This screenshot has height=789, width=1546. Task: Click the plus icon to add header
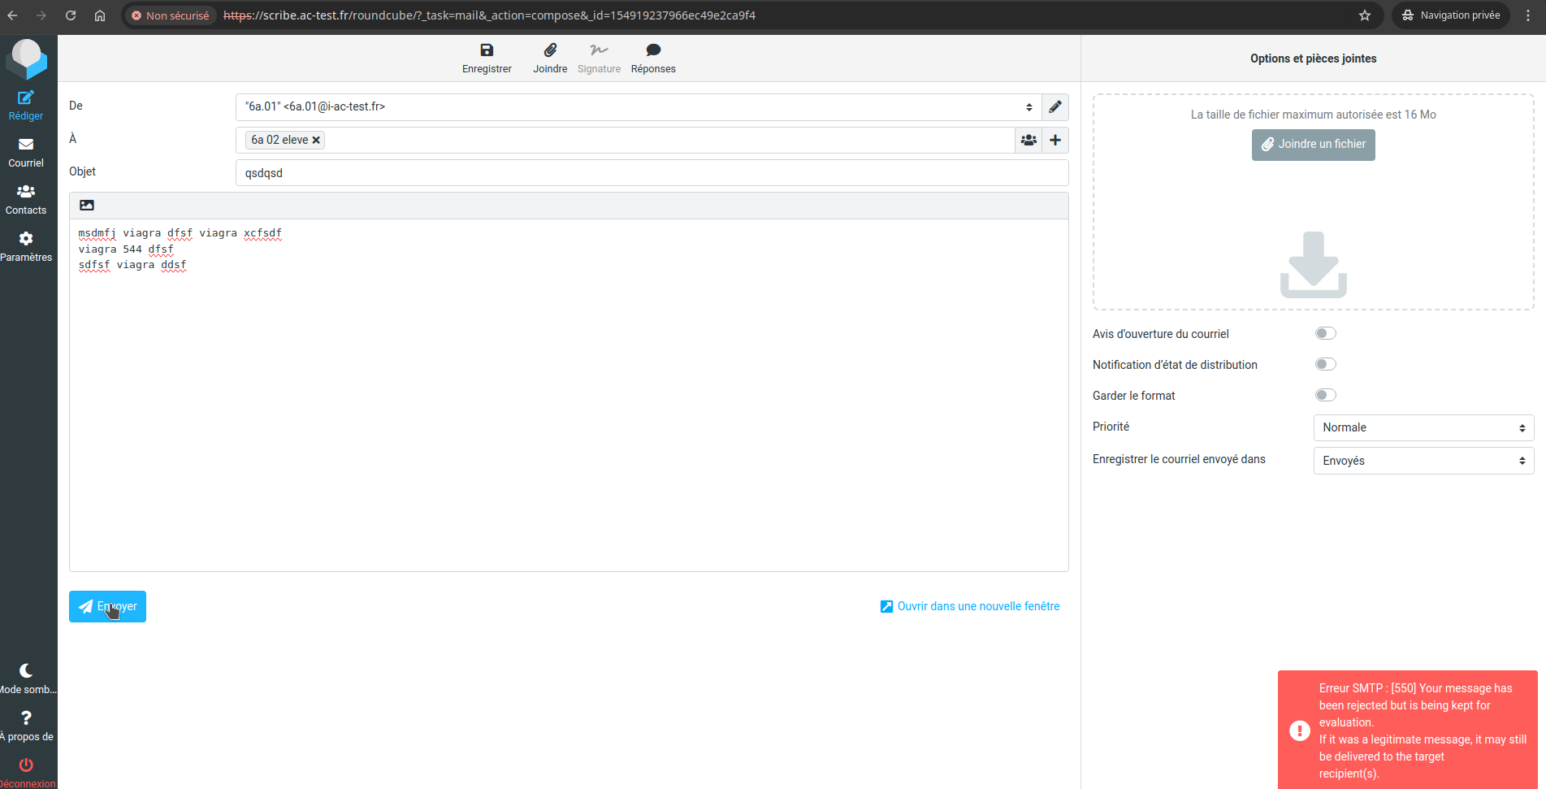(1054, 140)
